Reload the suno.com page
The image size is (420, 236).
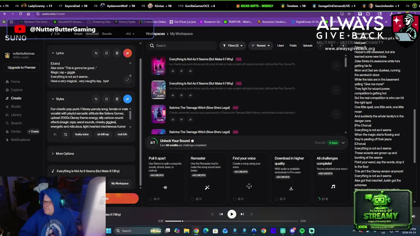(x=20, y=14)
